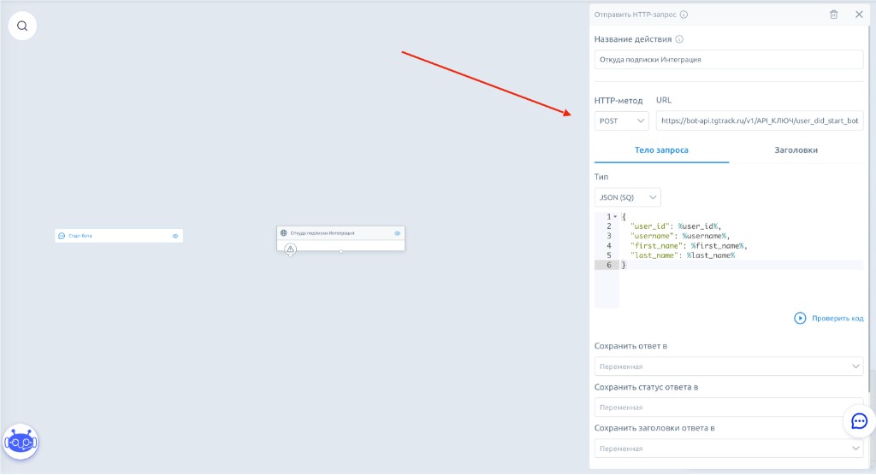Image resolution: width=876 pixels, height=475 pixels.
Task: Edit the action name field
Action: coord(729,60)
